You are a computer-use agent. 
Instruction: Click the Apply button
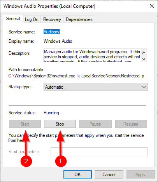point(140,175)
